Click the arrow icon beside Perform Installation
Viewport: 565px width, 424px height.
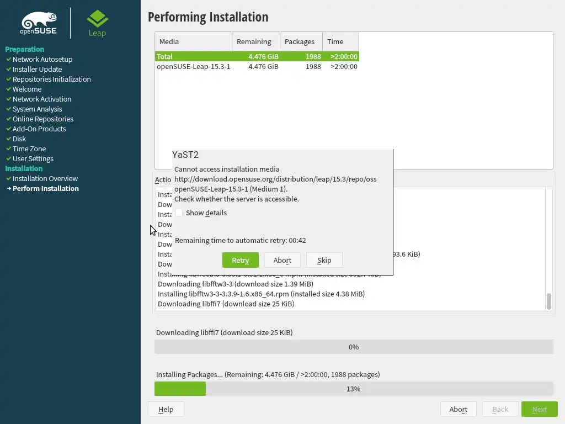[x=9, y=189]
